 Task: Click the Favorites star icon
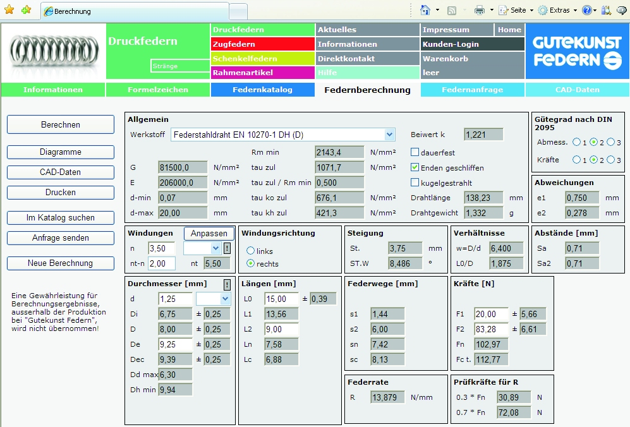click(x=9, y=10)
